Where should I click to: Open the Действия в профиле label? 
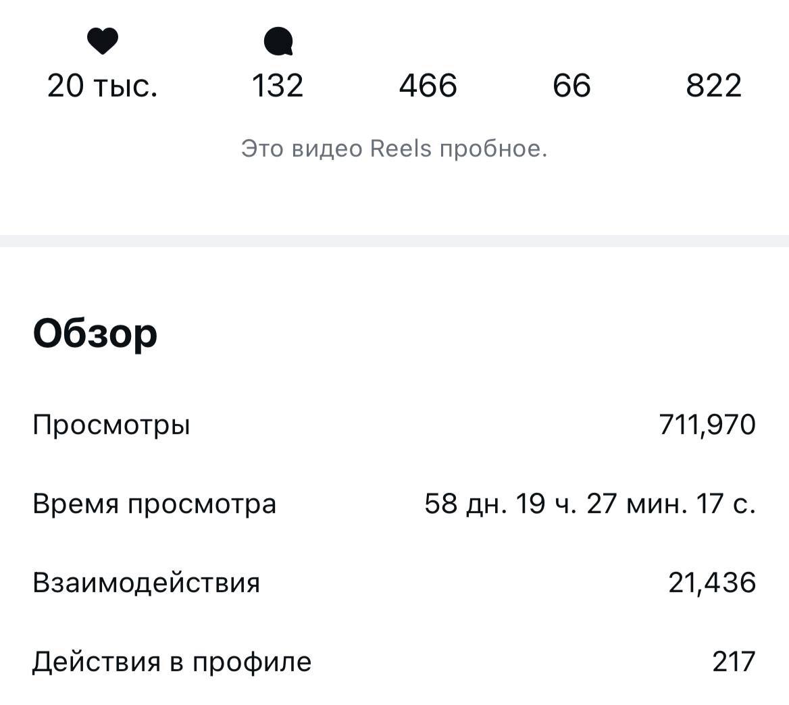[172, 661]
